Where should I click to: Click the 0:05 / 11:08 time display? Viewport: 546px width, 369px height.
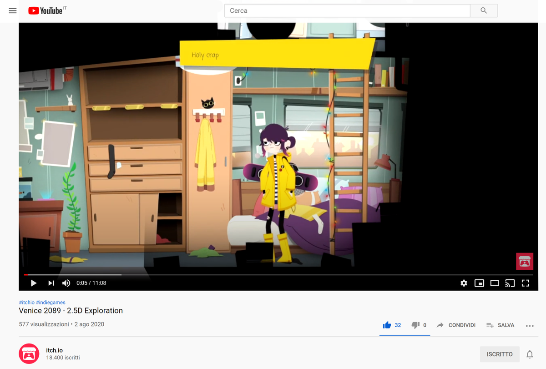91,283
